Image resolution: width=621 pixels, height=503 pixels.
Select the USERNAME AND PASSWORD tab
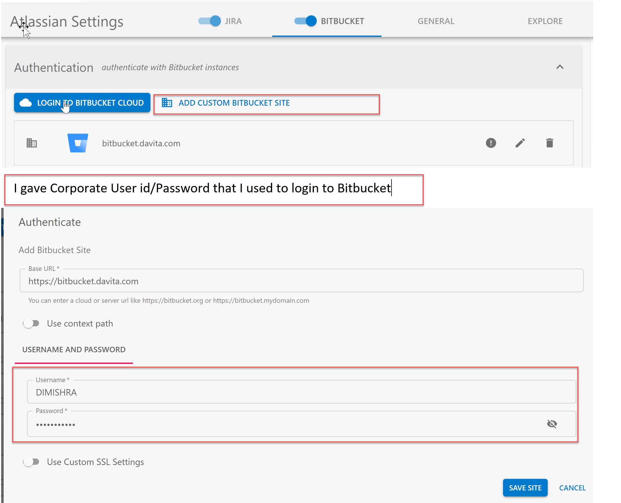pos(74,349)
